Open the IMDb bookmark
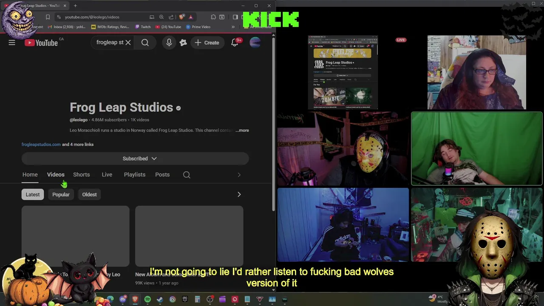 [x=110, y=27]
